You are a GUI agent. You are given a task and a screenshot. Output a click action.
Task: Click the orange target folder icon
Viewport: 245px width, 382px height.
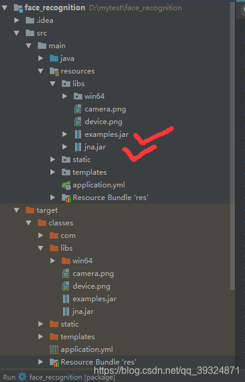[x=30, y=210]
